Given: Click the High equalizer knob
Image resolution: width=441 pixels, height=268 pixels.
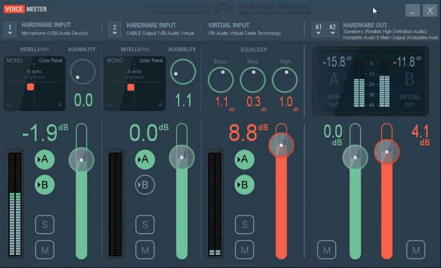Looking at the screenshot, I should pos(284,80).
